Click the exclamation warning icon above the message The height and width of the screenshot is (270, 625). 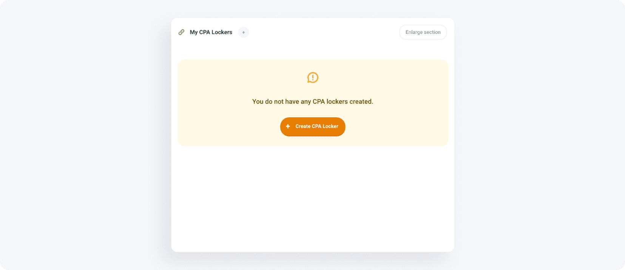(312, 78)
